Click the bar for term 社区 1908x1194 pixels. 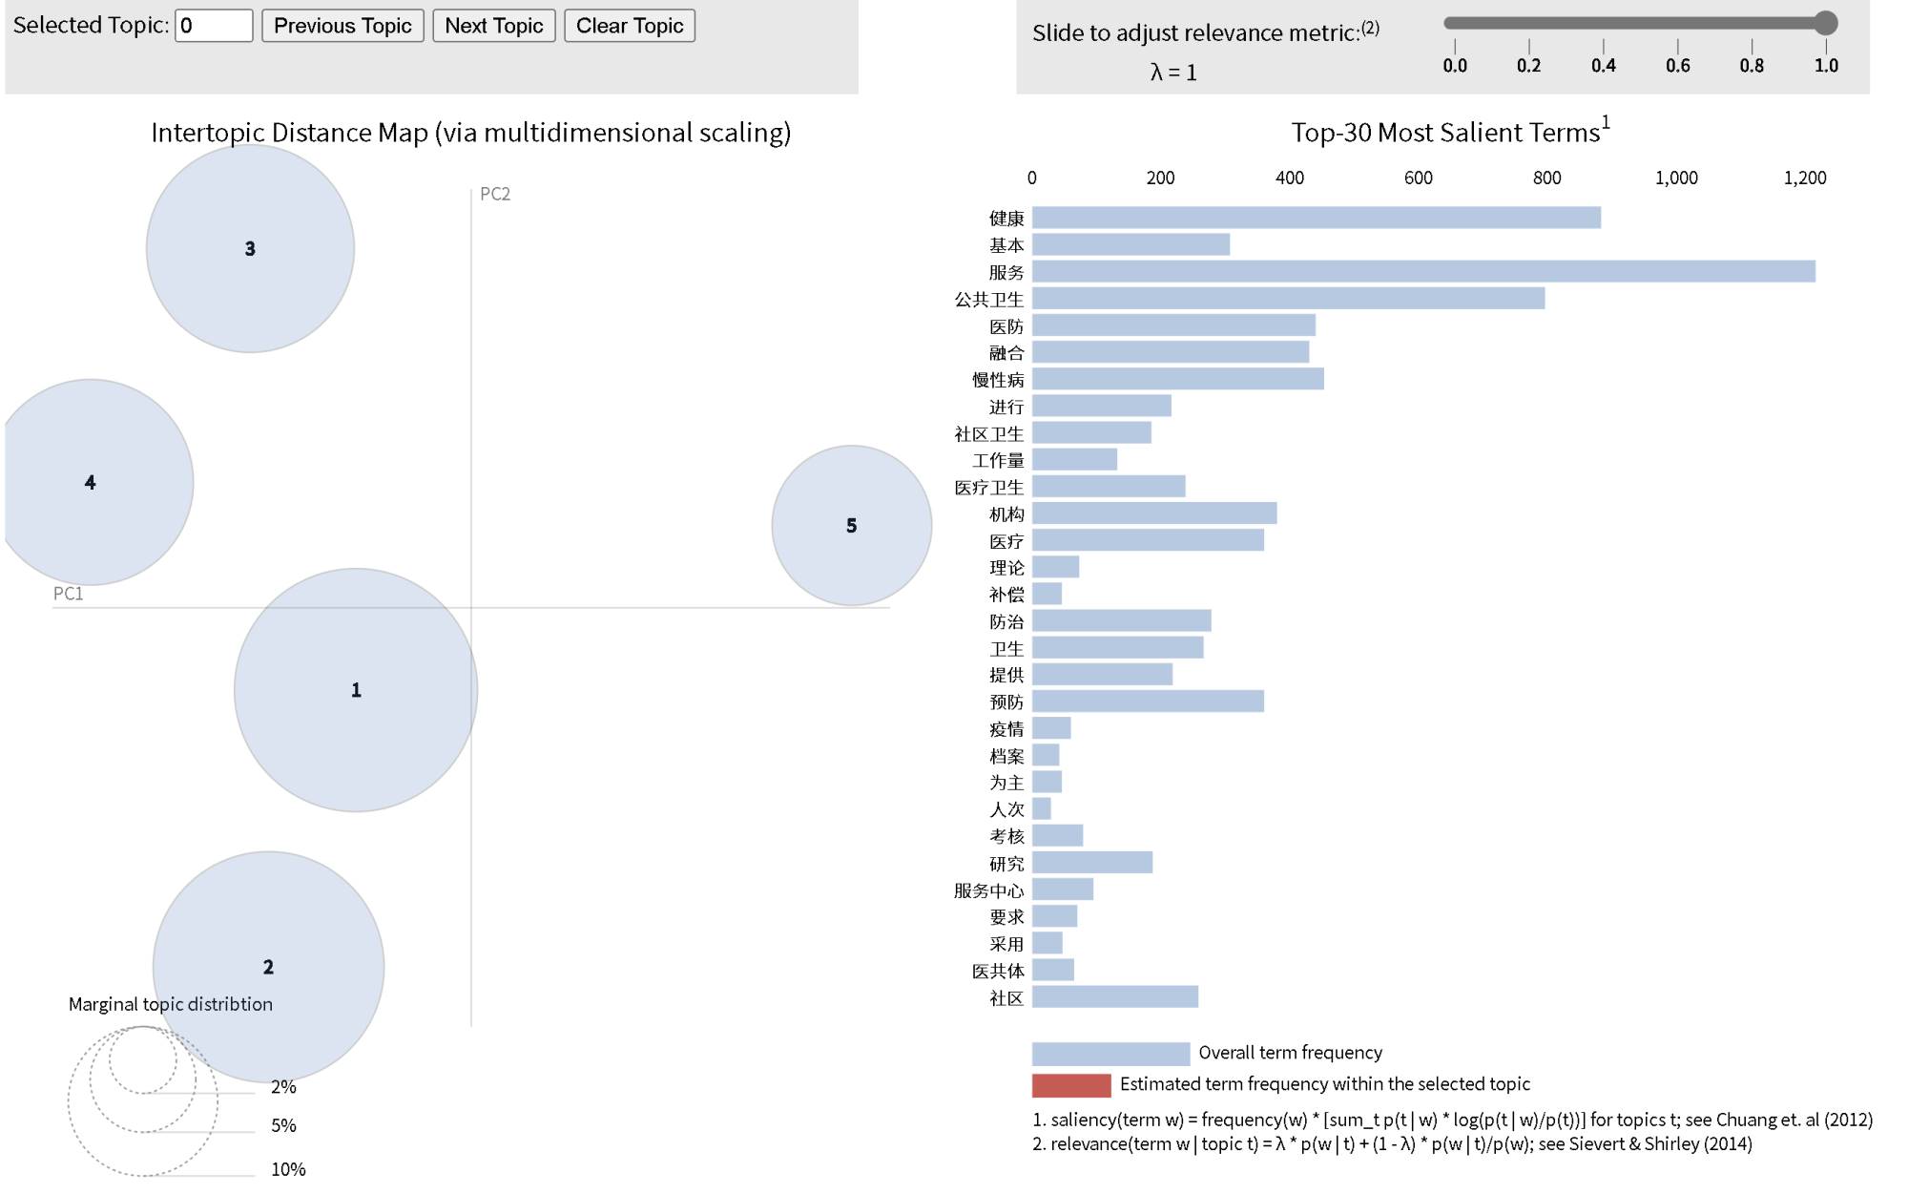[x=1114, y=997]
